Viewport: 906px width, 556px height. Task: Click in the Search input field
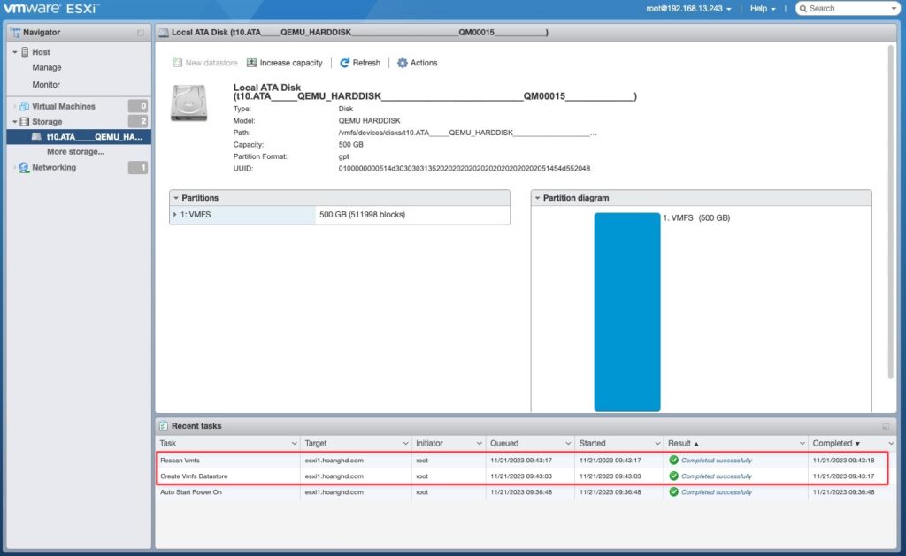coord(849,9)
